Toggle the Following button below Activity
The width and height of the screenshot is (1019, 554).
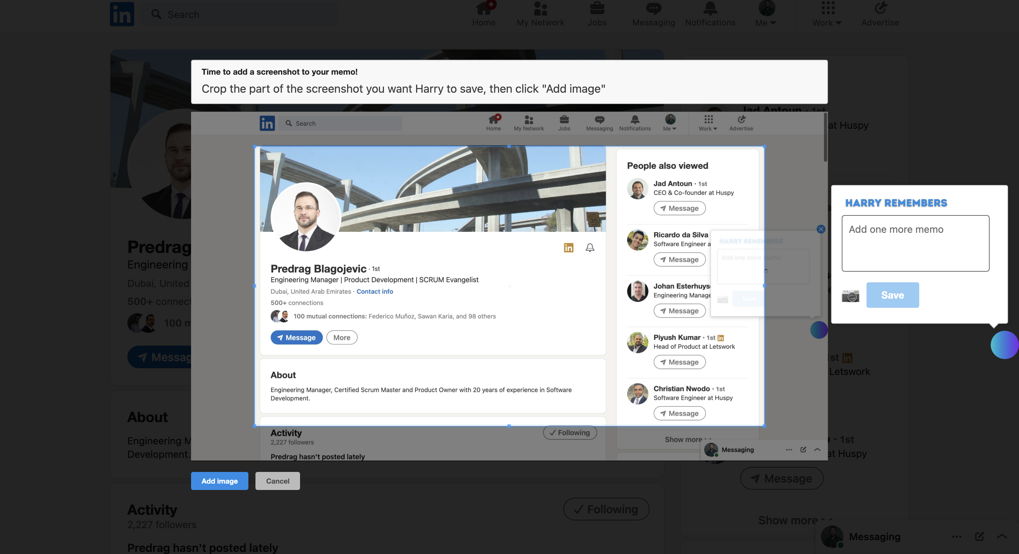570,433
